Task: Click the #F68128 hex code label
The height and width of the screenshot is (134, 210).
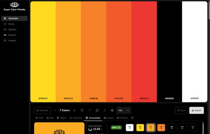Action: (93, 98)
